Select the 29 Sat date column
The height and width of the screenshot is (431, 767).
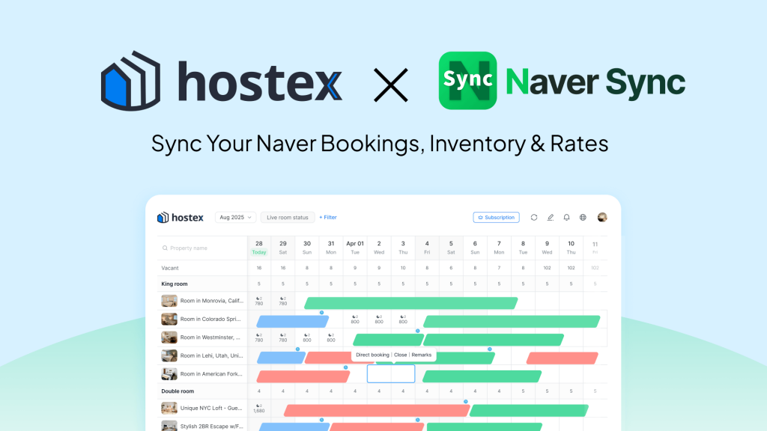282,248
